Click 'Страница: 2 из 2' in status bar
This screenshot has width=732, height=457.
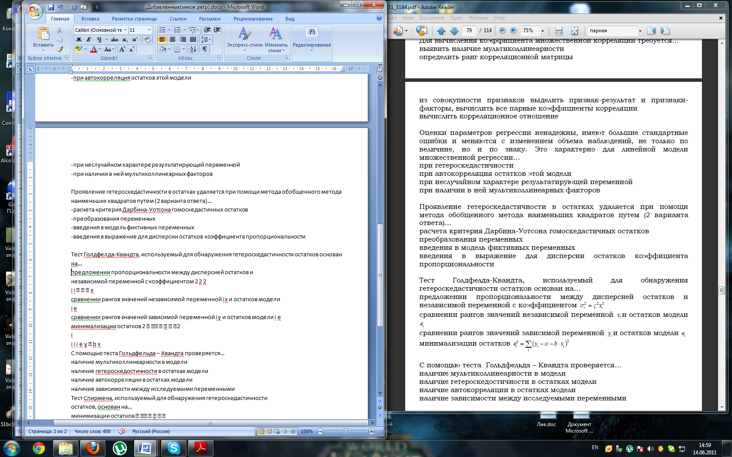pos(47,431)
